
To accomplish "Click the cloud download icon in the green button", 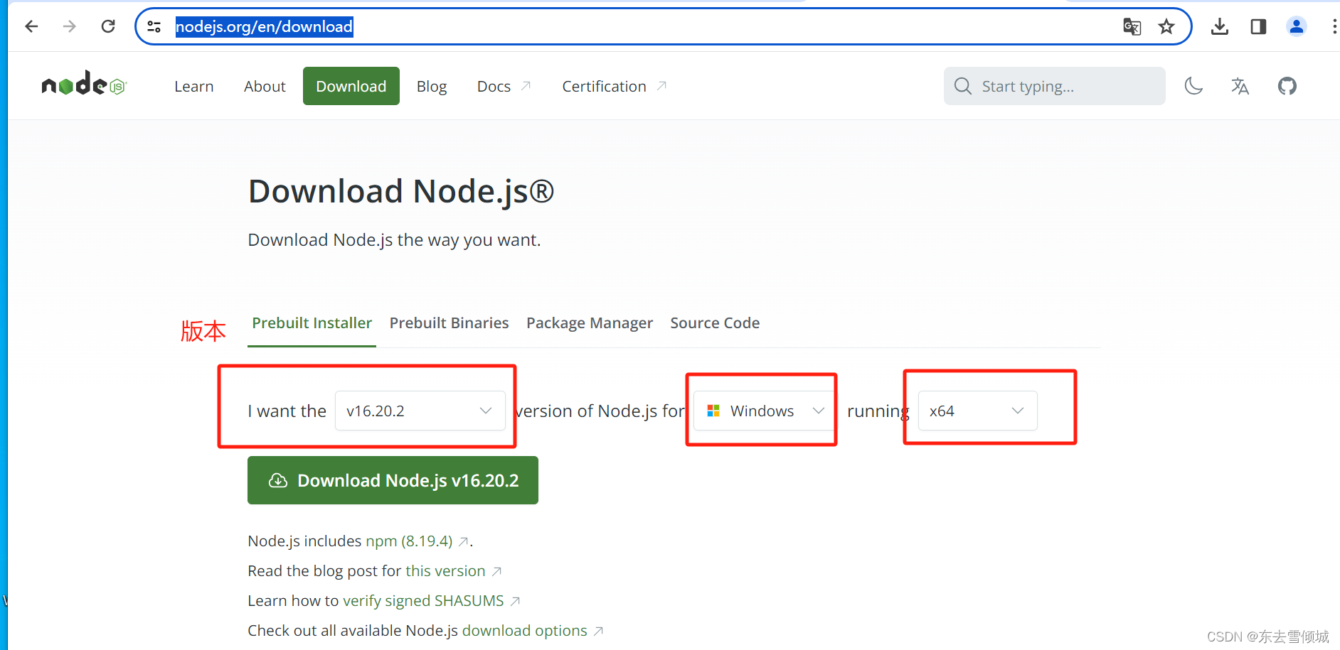I will coord(278,481).
